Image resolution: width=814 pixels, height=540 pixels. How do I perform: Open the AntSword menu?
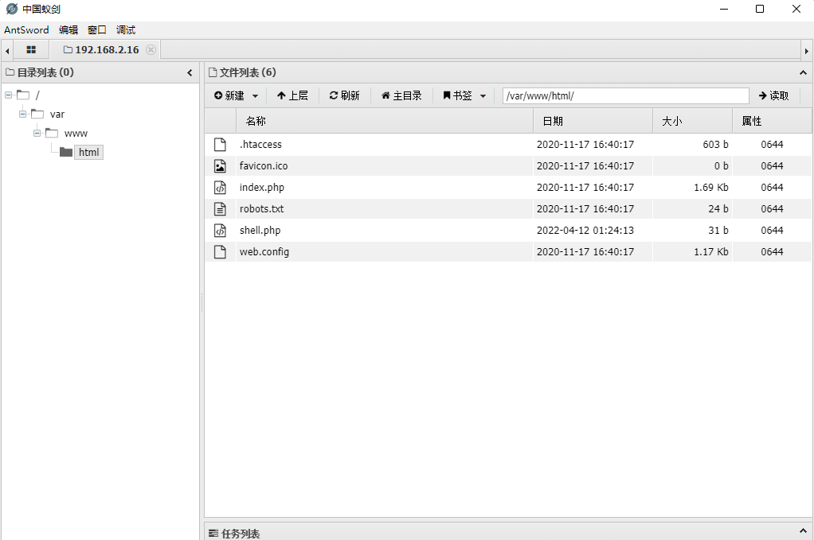[26, 30]
